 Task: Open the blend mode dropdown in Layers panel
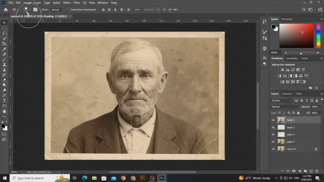coord(285,107)
